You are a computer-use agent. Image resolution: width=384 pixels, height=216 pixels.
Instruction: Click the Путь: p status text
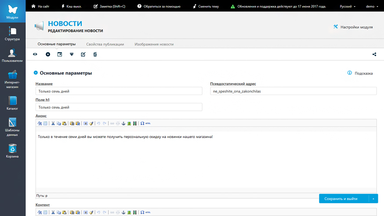[42, 196]
